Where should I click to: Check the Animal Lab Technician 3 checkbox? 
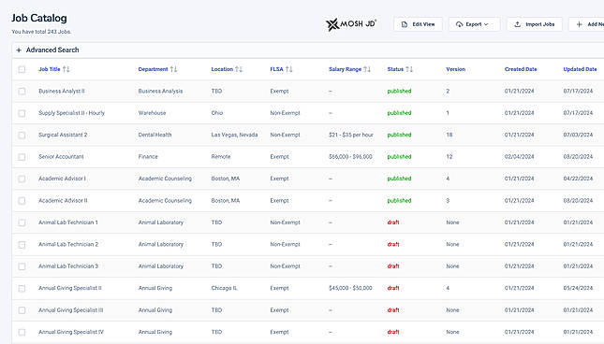(x=22, y=266)
